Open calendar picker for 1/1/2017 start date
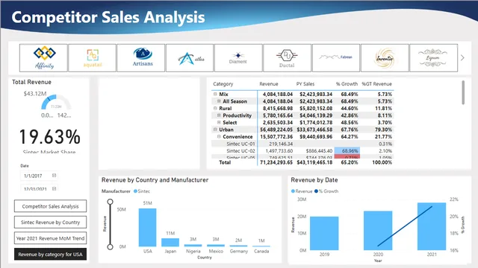Image resolution: width=478 pixels, height=268 pixels. [x=54, y=176]
